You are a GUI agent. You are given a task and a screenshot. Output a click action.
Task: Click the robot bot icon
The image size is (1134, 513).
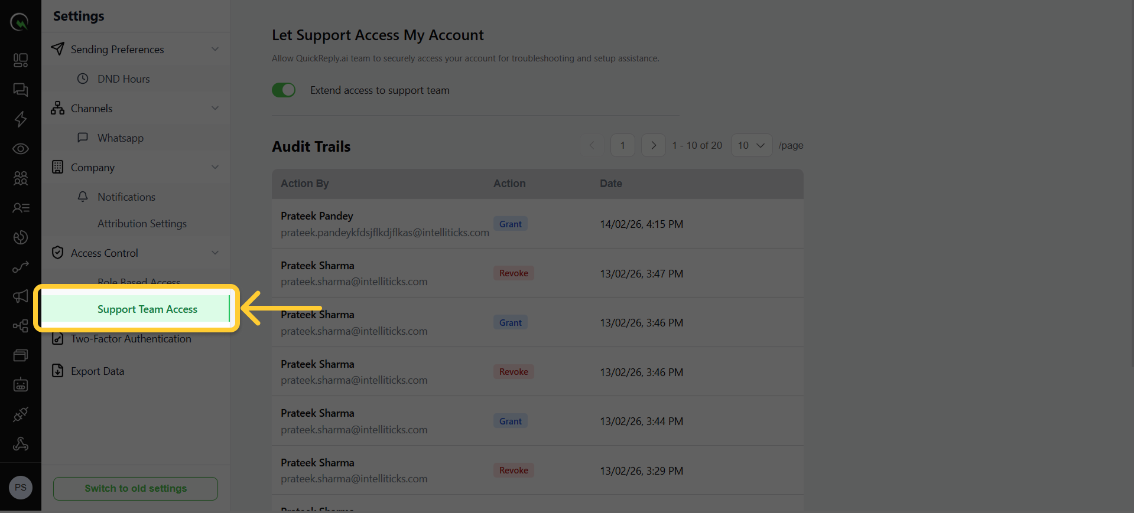tap(21, 385)
